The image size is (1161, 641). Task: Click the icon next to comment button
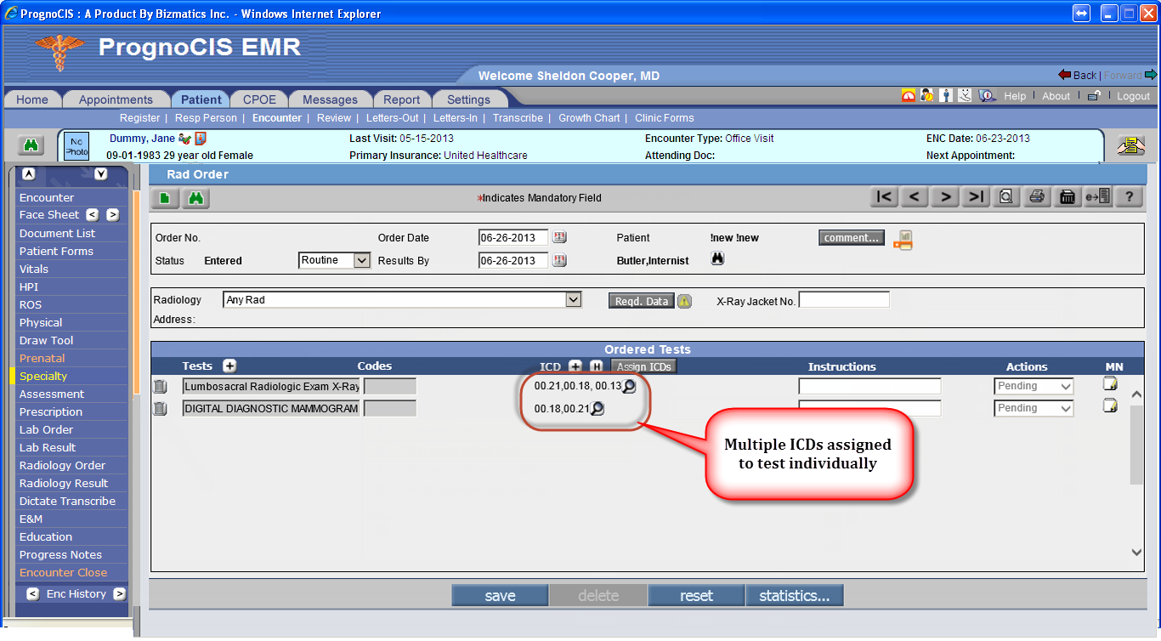pyautogui.click(x=903, y=240)
